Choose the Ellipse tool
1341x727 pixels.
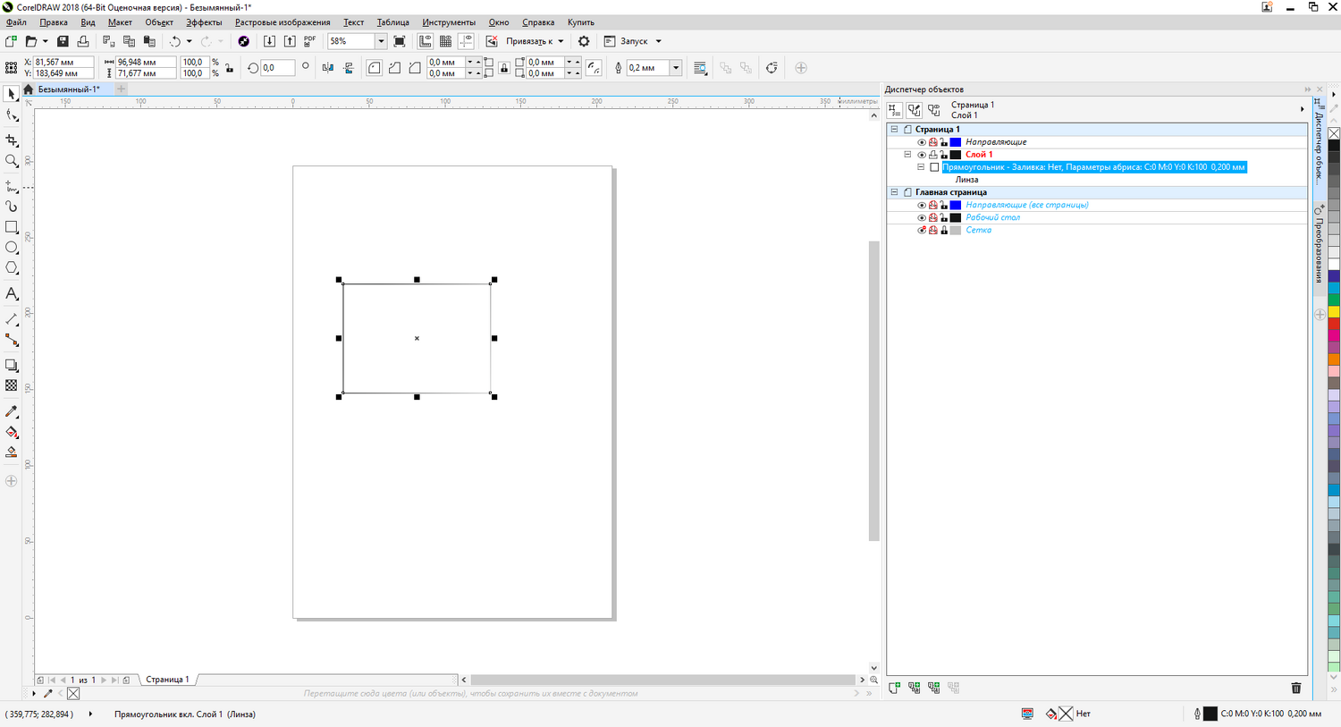click(x=12, y=248)
